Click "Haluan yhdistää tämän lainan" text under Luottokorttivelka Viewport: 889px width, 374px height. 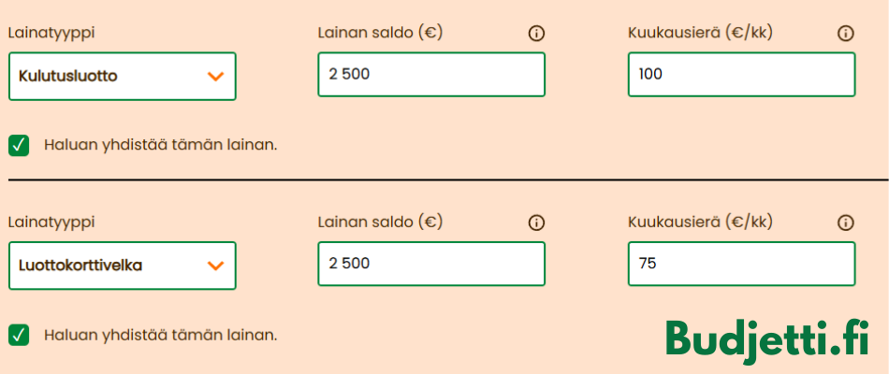coord(161,335)
